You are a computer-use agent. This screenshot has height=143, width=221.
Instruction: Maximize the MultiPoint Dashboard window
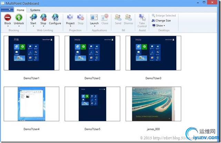(x=204, y=2)
